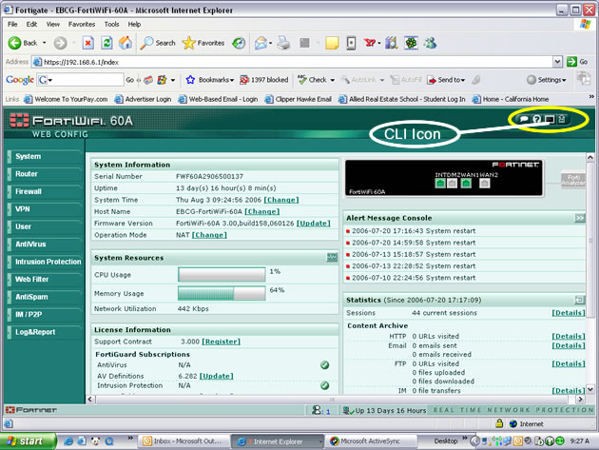Click the IE Refresh toolbar icon
The image size is (599, 450).
pyautogui.click(x=106, y=43)
